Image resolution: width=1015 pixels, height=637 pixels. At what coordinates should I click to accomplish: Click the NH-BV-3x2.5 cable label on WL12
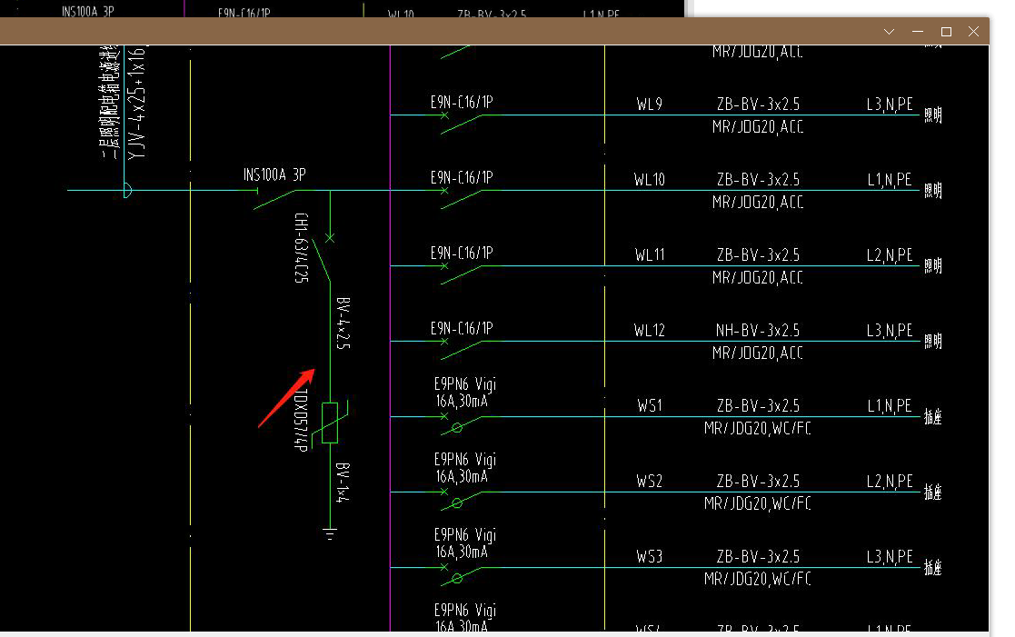coord(758,330)
